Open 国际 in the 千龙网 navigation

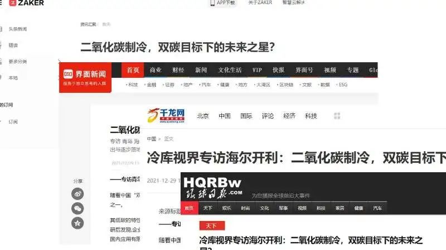tap(246, 116)
